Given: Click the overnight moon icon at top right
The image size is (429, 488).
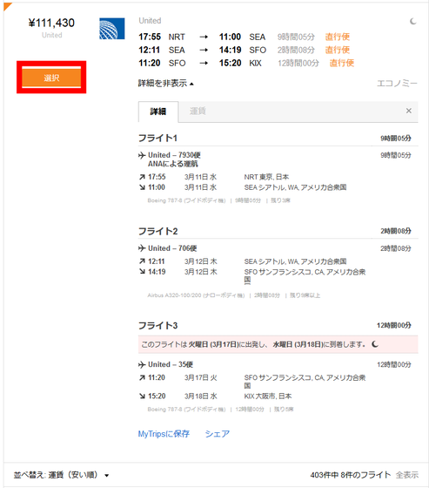Looking at the screenshot, I should point(412,21).
